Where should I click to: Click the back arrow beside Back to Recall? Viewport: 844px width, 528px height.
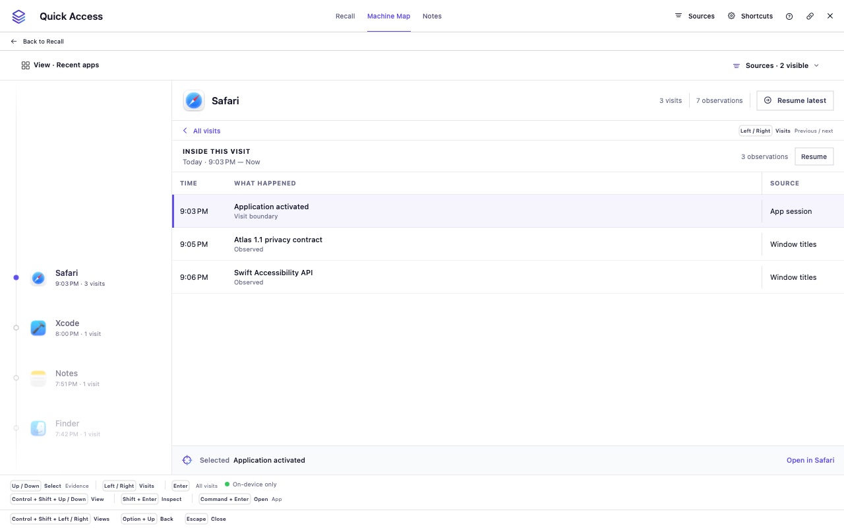tap(14, 42)
